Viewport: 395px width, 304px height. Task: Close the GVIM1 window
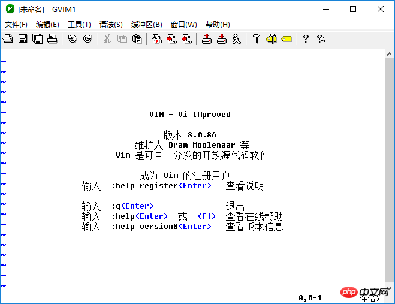click(381, 10)
